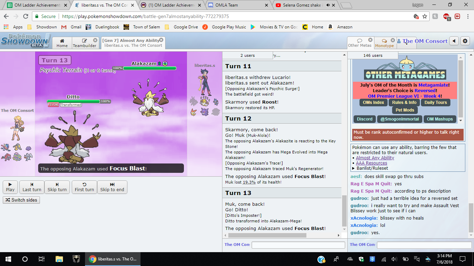Open Duelingbook bookmark
Screen dimensions: 474x266
102,27
